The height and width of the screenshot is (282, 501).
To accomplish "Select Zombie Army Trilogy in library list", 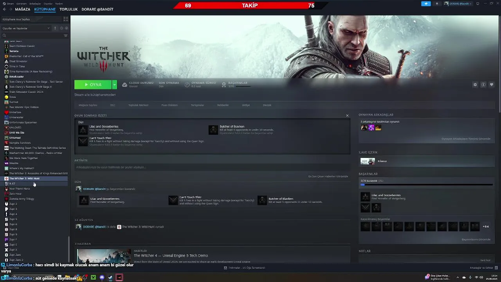I will [22, 199].
